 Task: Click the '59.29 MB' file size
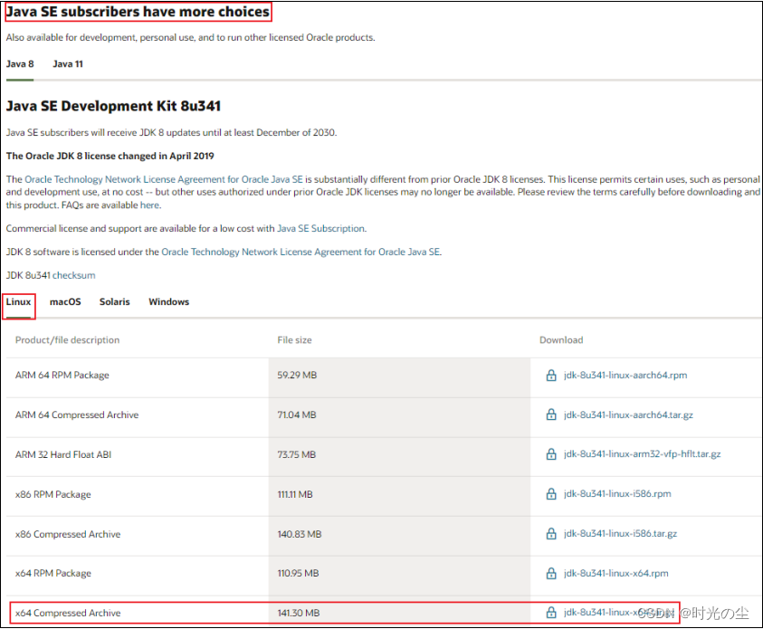click(297, 376)
